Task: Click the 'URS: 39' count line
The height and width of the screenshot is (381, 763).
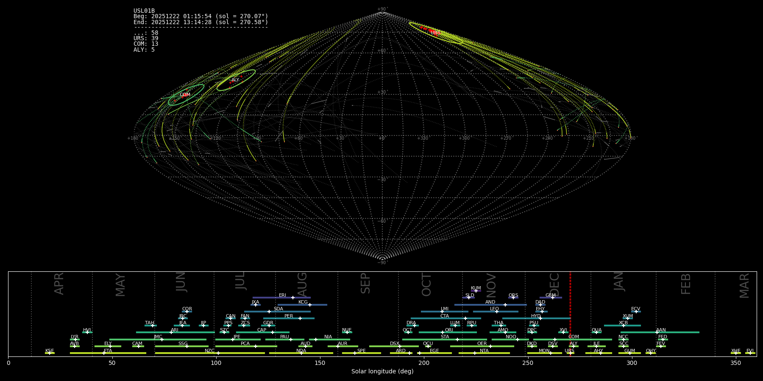Action: pyautogui.click(x=146, y=39)
